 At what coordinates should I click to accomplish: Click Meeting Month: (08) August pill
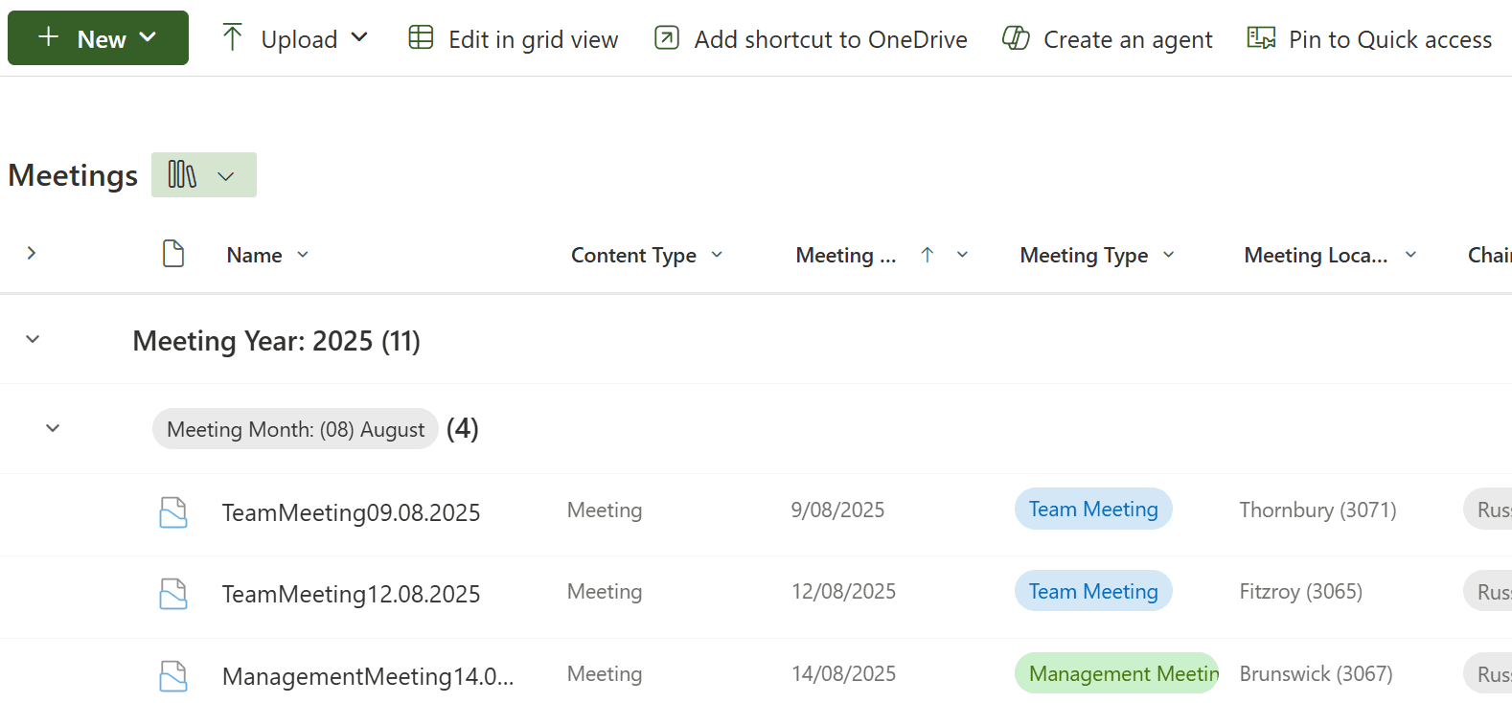tap(295, 429)
